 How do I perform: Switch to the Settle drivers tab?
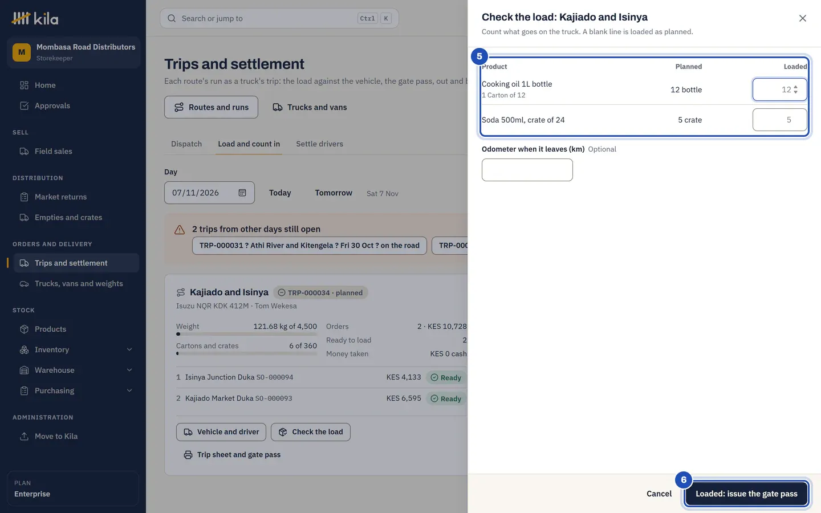click(x=319, y=144)
